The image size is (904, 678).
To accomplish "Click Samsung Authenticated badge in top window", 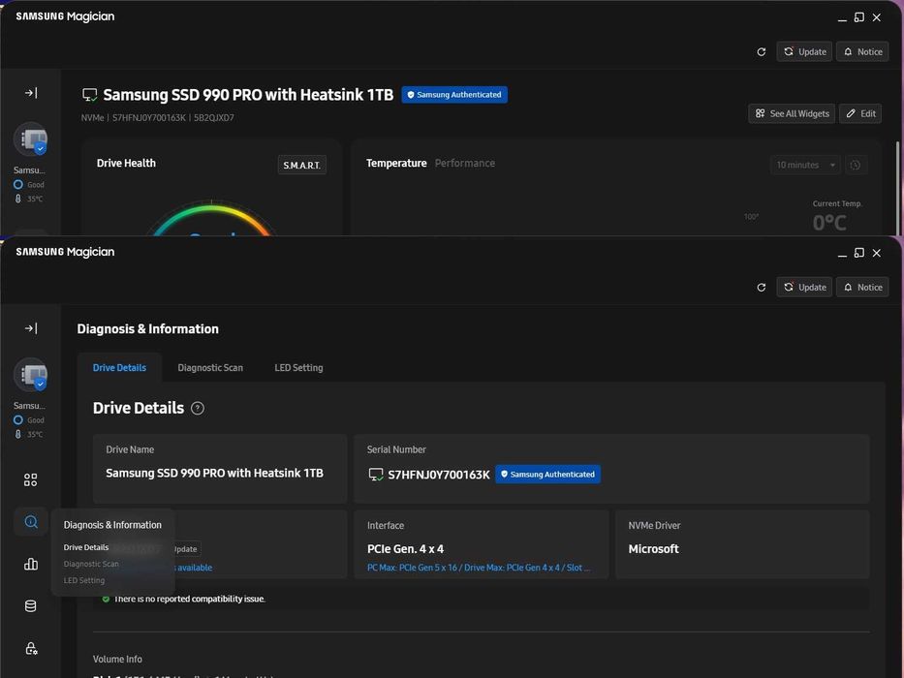I will [x=454, y=95].
